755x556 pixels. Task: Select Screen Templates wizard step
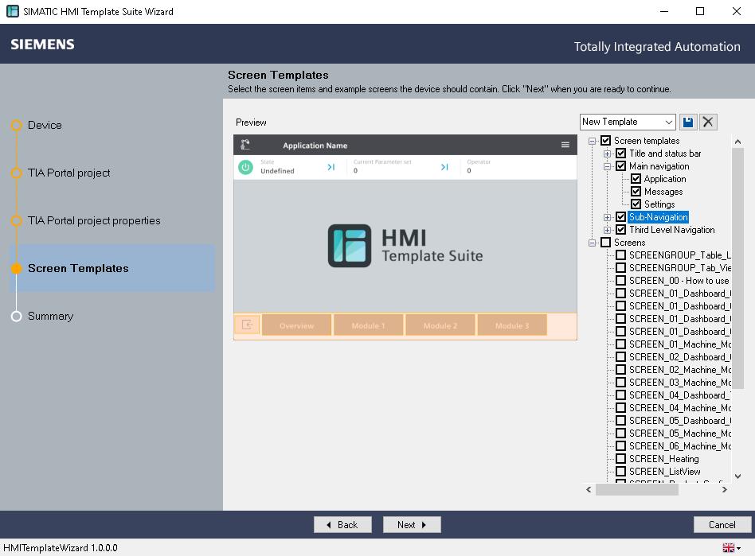[111, 268]
